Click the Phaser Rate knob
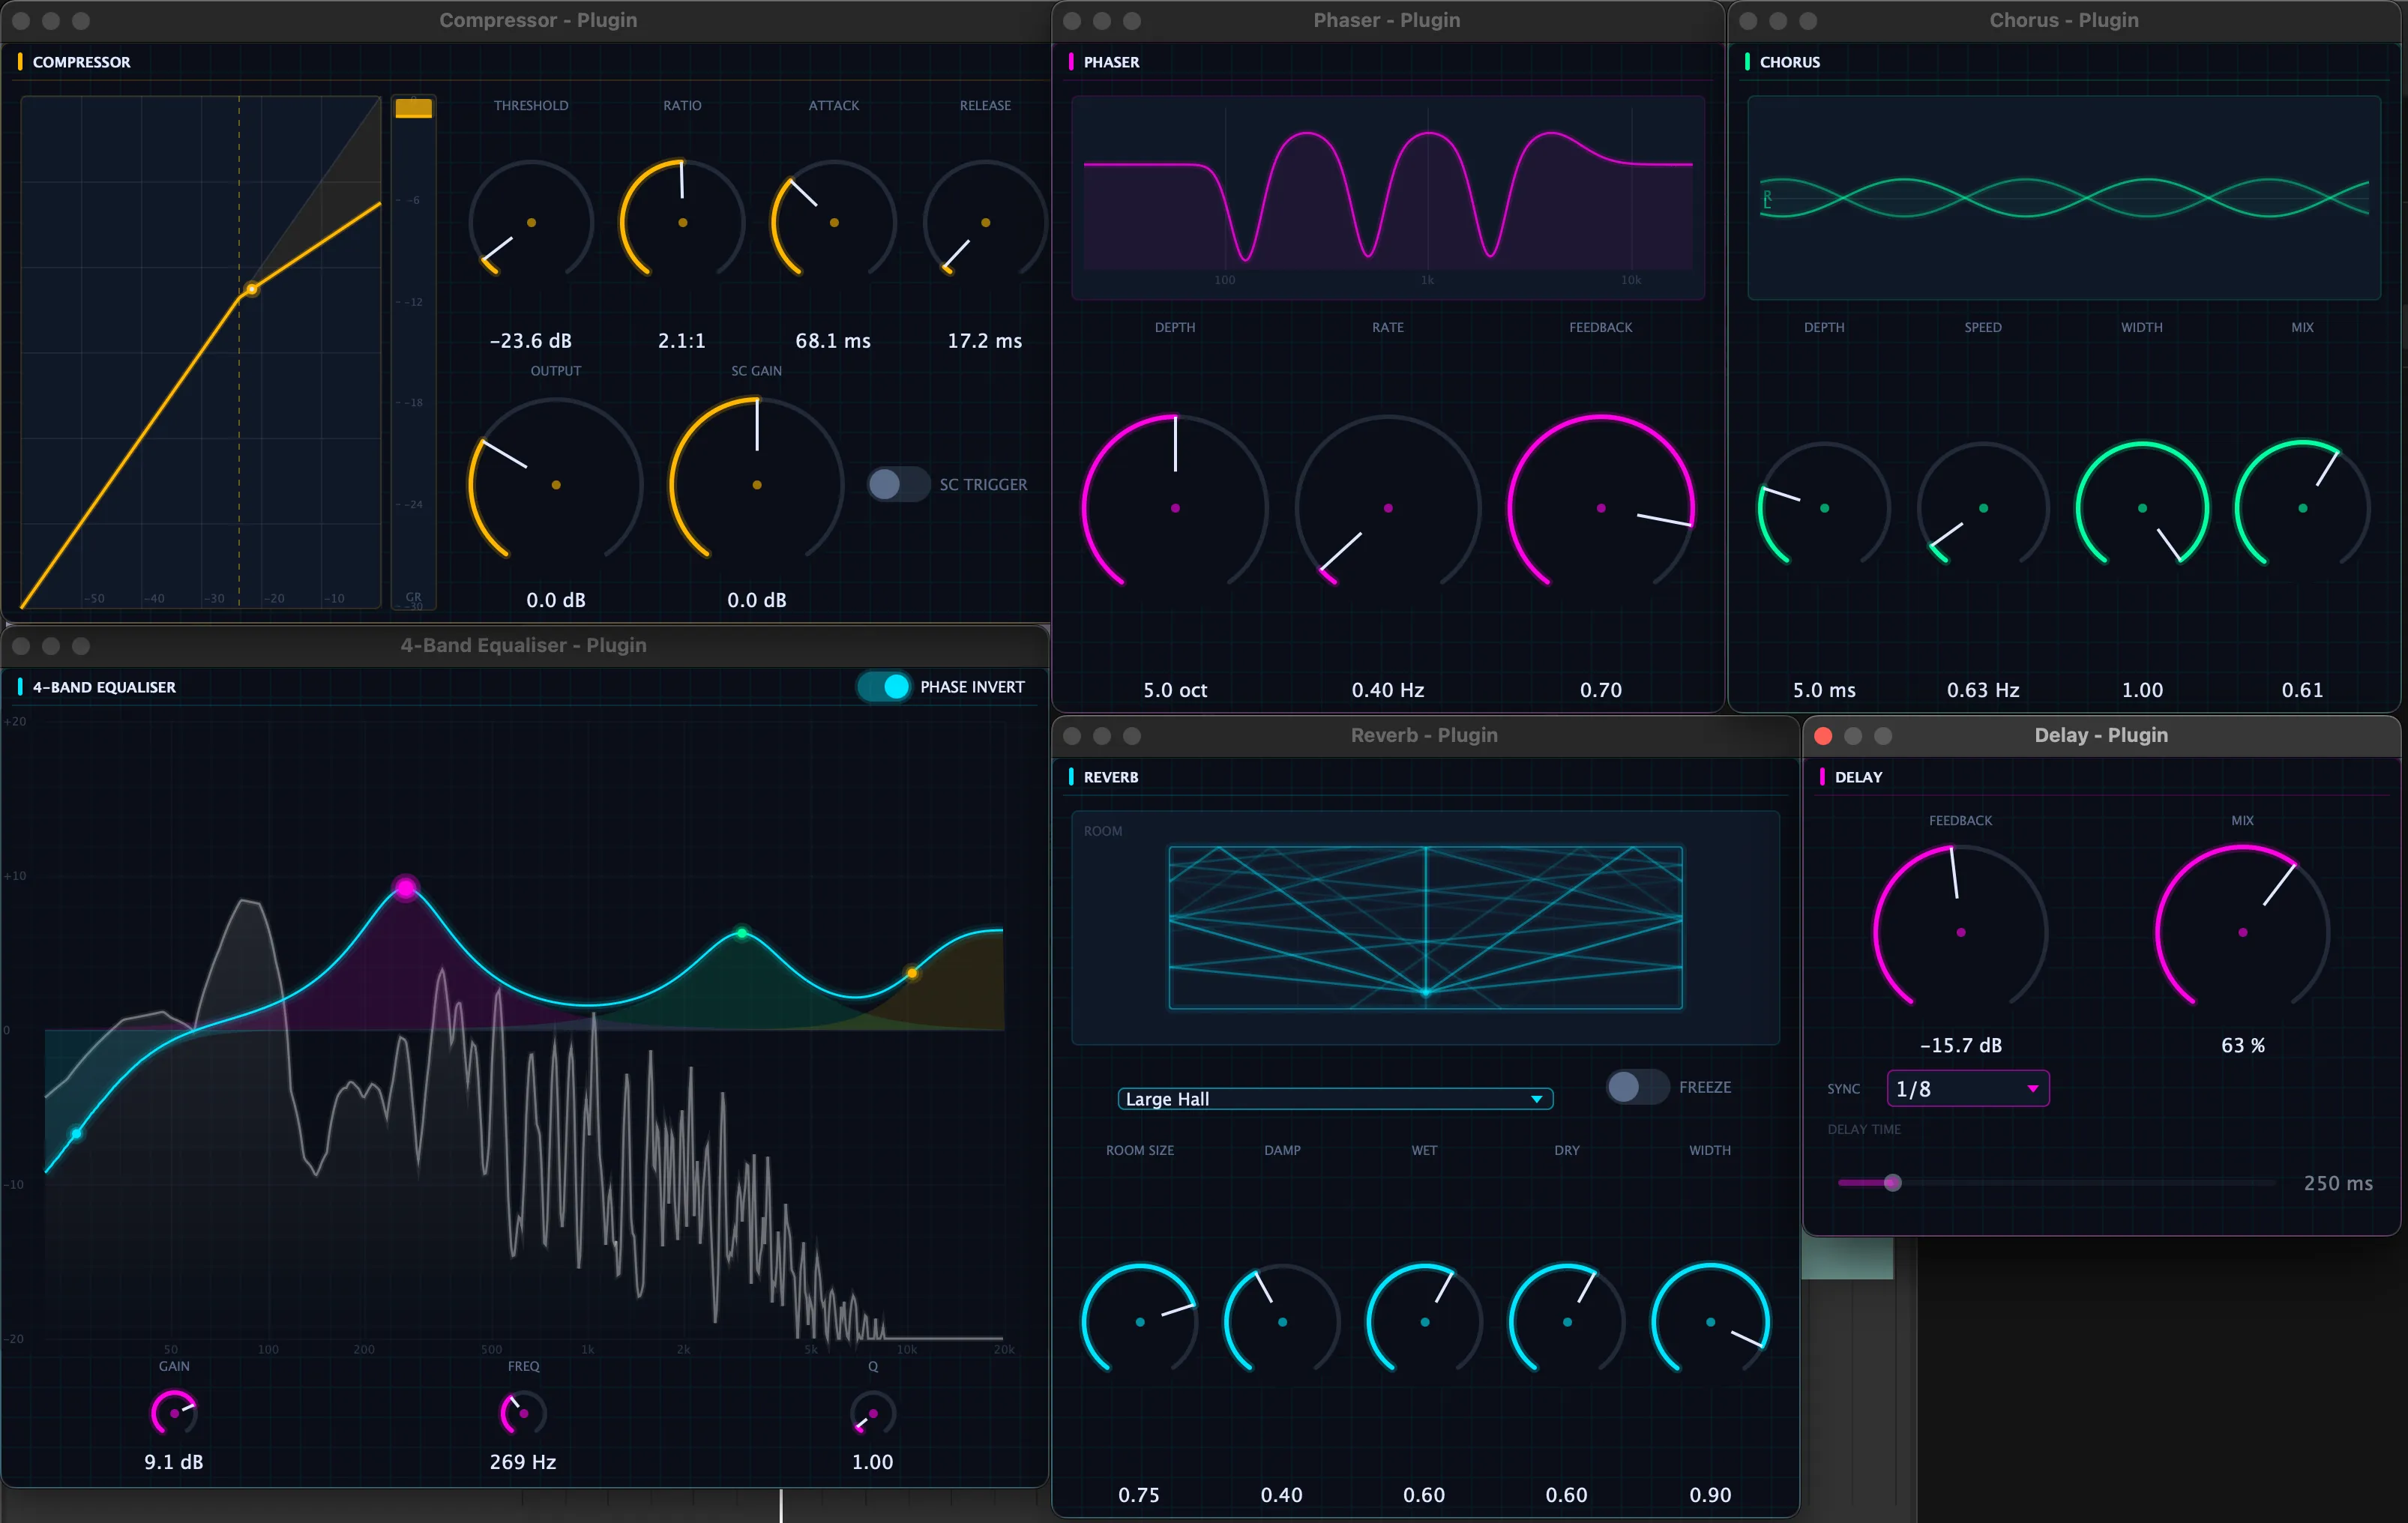 pos(1388,508)
